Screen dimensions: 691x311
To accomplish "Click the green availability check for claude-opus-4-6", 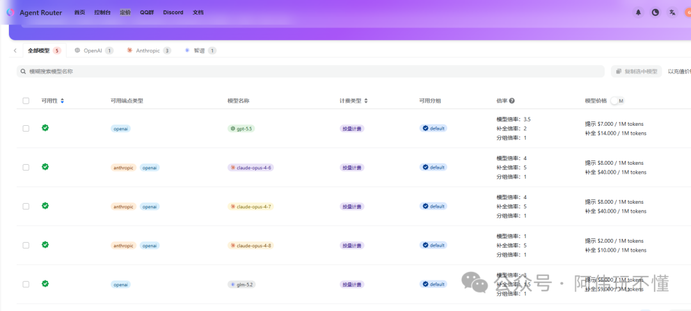I will click(x=45, y=167).
